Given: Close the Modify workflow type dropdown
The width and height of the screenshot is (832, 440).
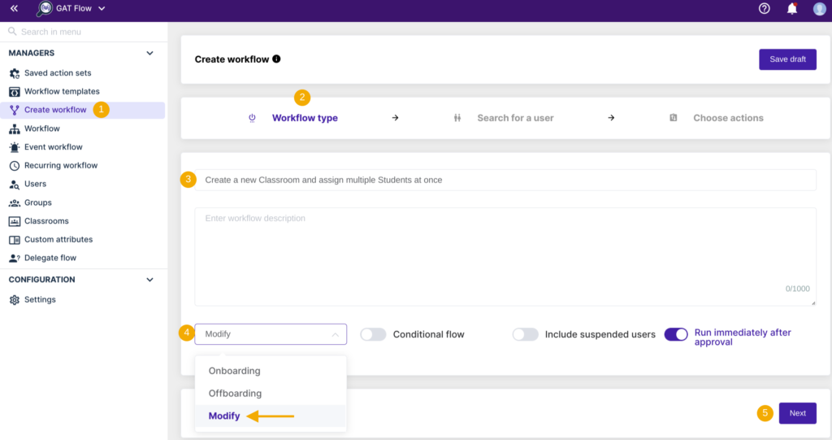Looking at the screenshot, I should pyautogui.click(x=271, y=334).
